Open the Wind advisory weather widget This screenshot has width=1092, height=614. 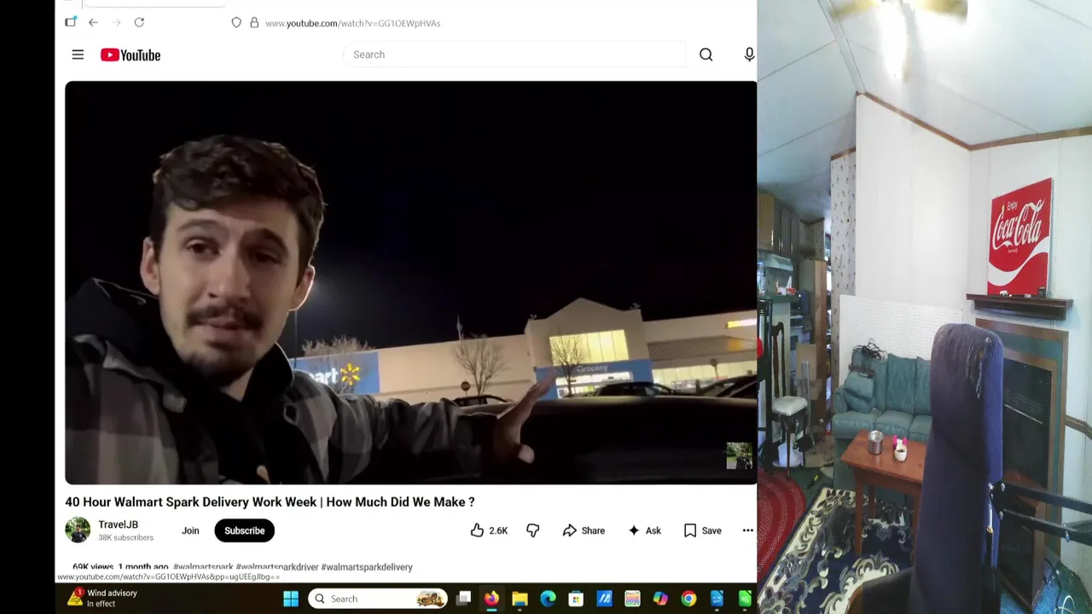click(102, 598)
